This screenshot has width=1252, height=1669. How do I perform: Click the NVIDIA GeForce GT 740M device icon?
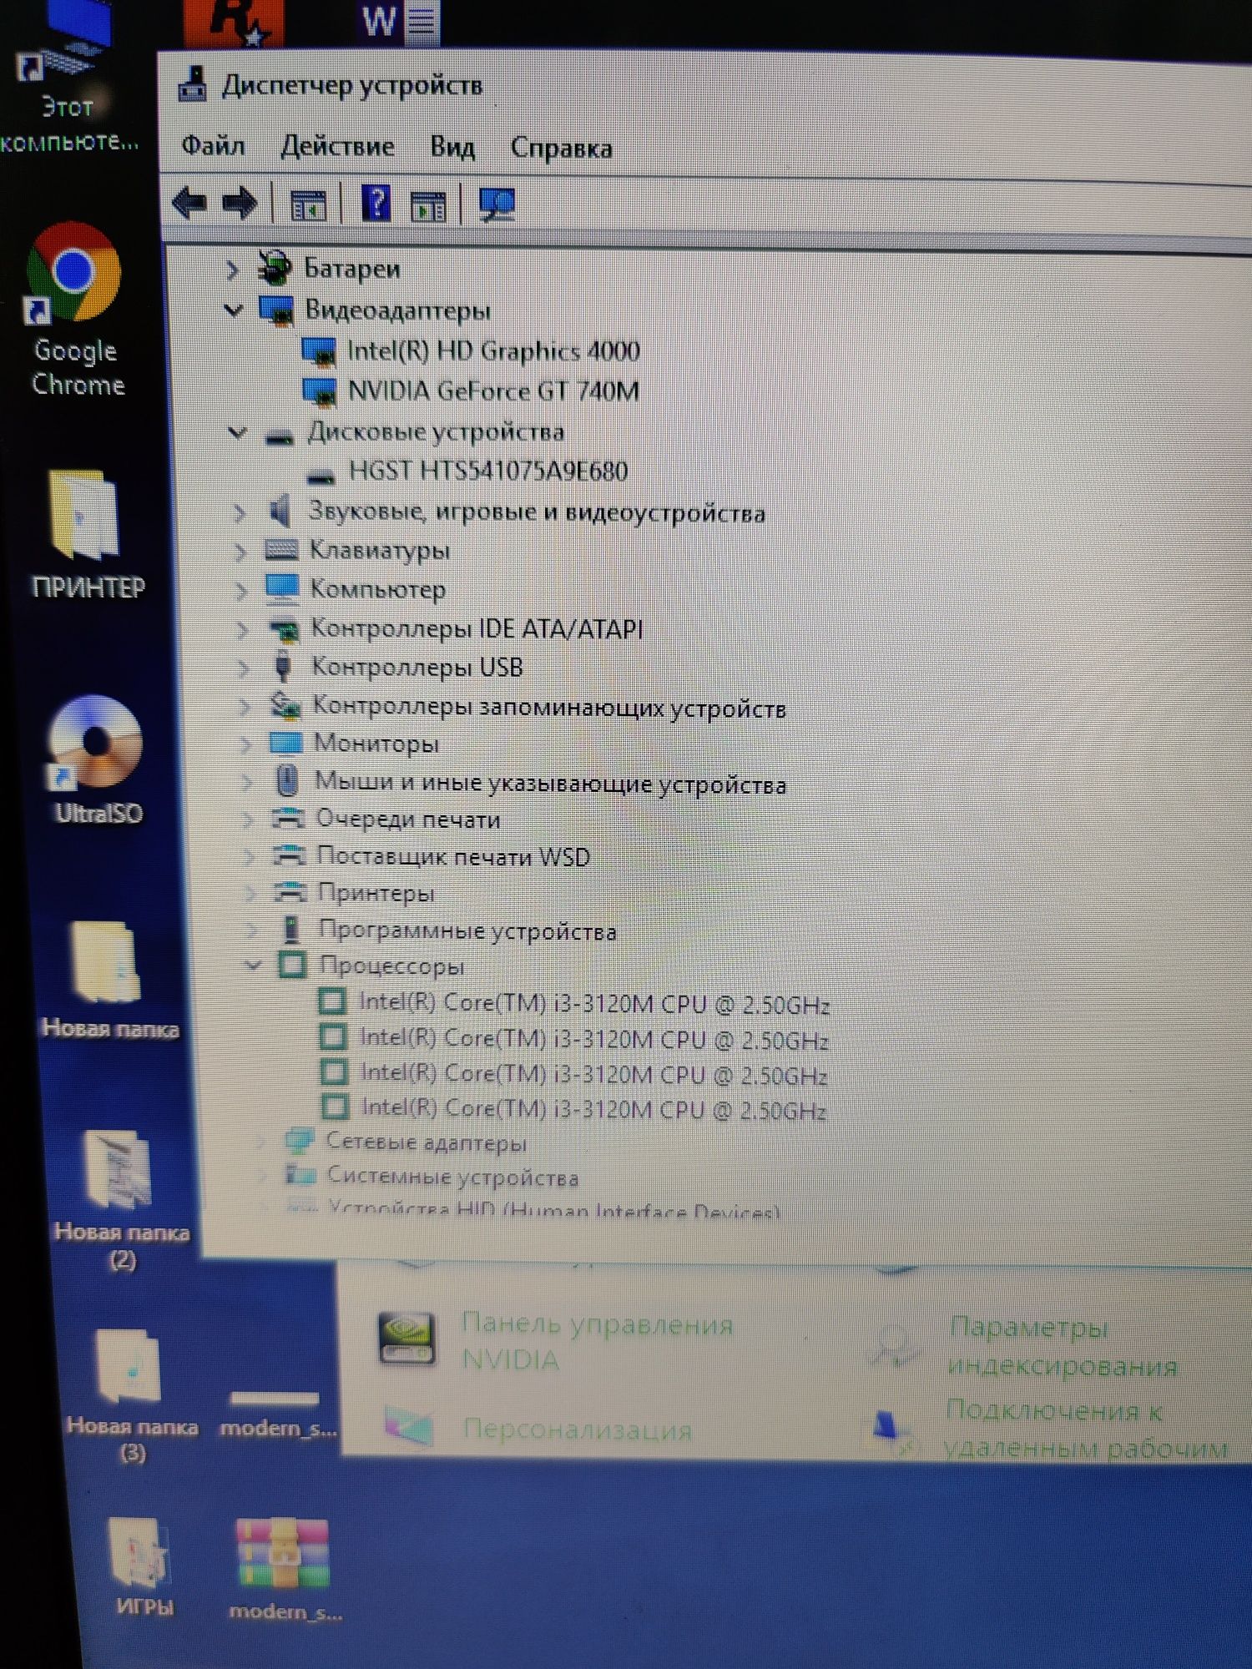320,391
